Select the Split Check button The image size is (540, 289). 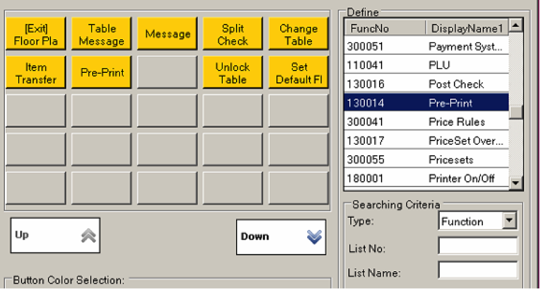[x=233, y=34]
